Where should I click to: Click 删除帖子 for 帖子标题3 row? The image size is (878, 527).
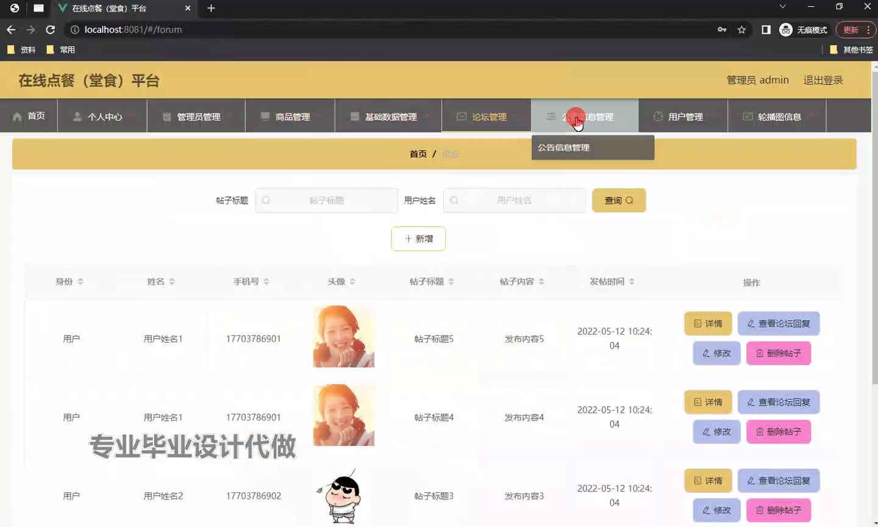(779, 510)
